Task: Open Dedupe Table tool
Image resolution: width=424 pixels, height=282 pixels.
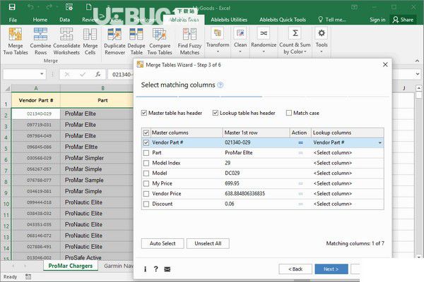Action: pos(136,42)
